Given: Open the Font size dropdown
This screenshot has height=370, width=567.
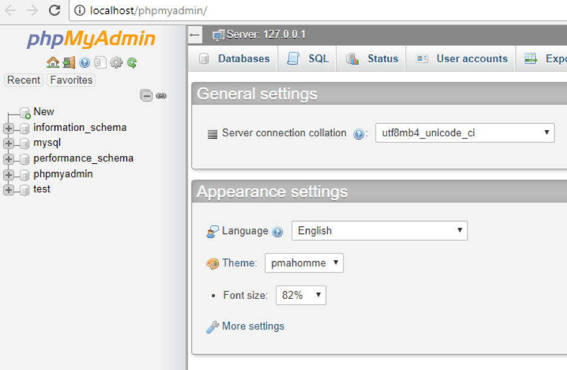Looking at the screenshot, I should pos(300,295).
